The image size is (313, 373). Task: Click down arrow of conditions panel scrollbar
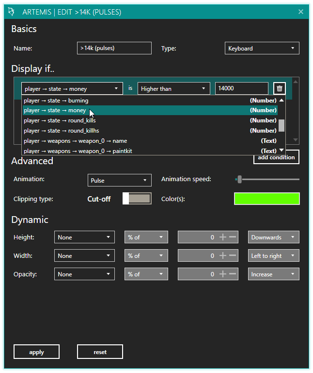tap(296, 140)
